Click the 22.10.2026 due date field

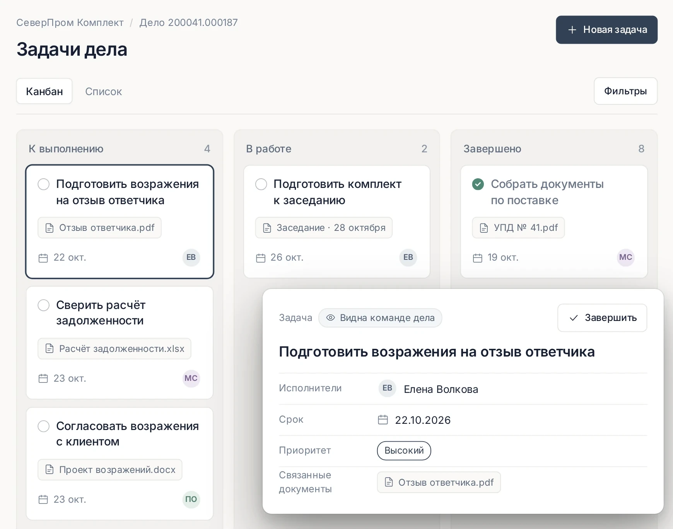423,420
